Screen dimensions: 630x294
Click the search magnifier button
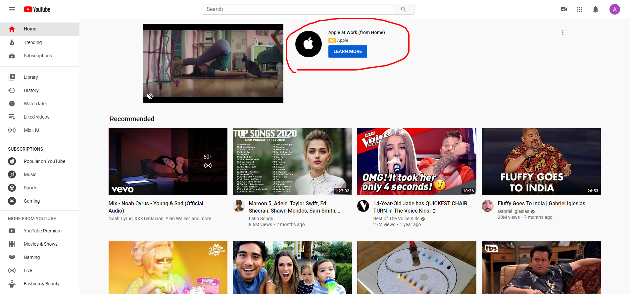click(x=403, y=9)
